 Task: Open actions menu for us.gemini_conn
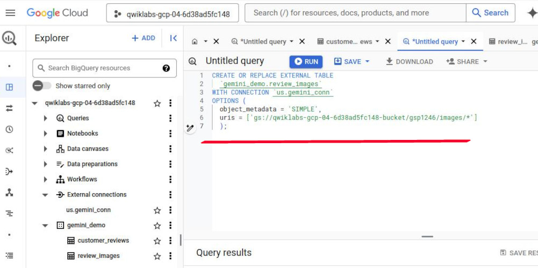pyautogui.click(x=170, y=210)
